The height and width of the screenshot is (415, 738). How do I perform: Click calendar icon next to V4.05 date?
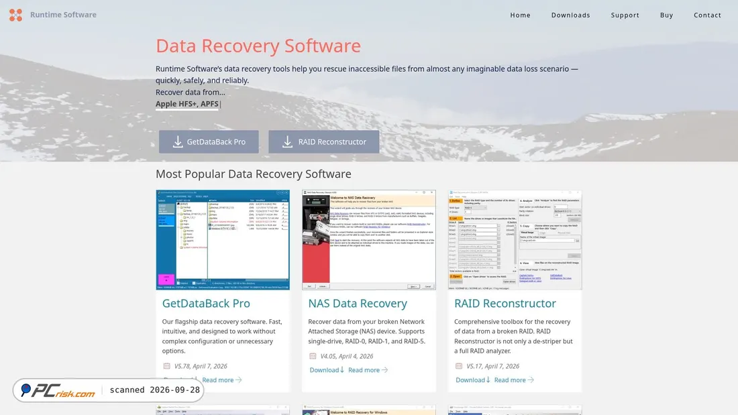(x=313, y=356)
